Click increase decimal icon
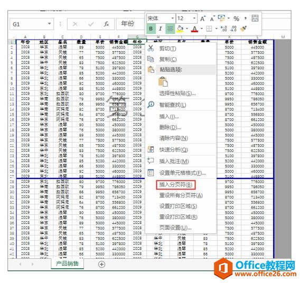Viewport: 300px width, 283px height. (x=223, y=29)
